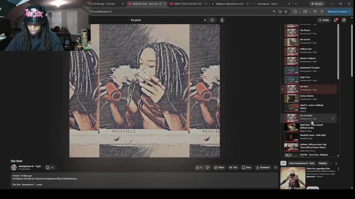
Task: Open the Assassin's Creed ad thumbnail
Action: pos(293,178)
